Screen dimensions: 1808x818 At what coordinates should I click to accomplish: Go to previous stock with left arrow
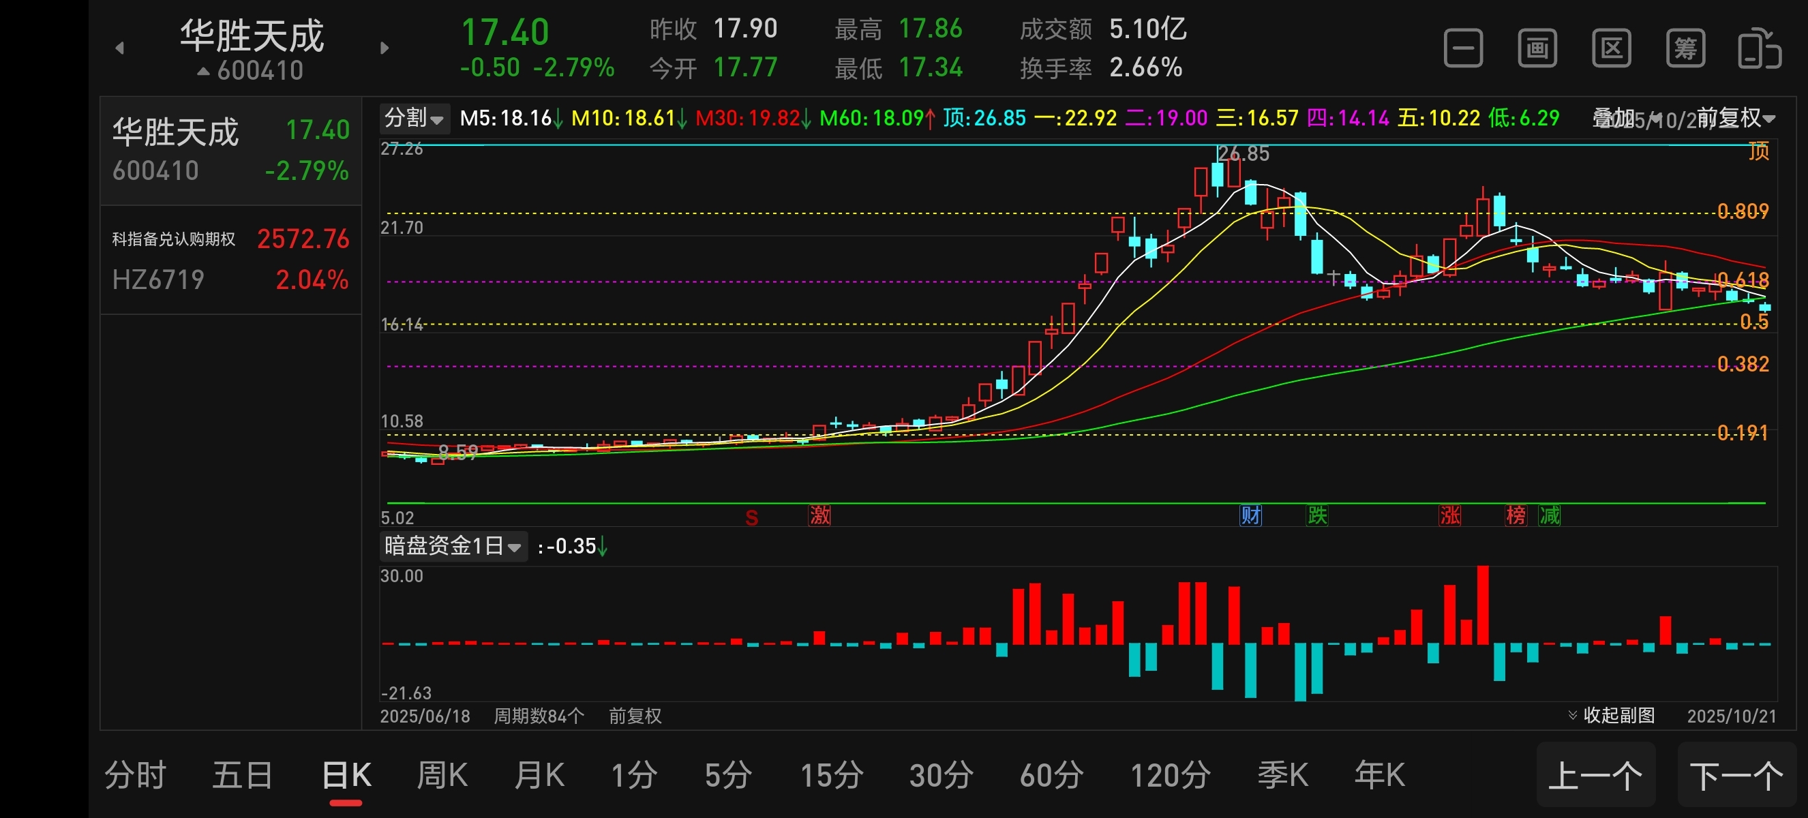(119, 48)
